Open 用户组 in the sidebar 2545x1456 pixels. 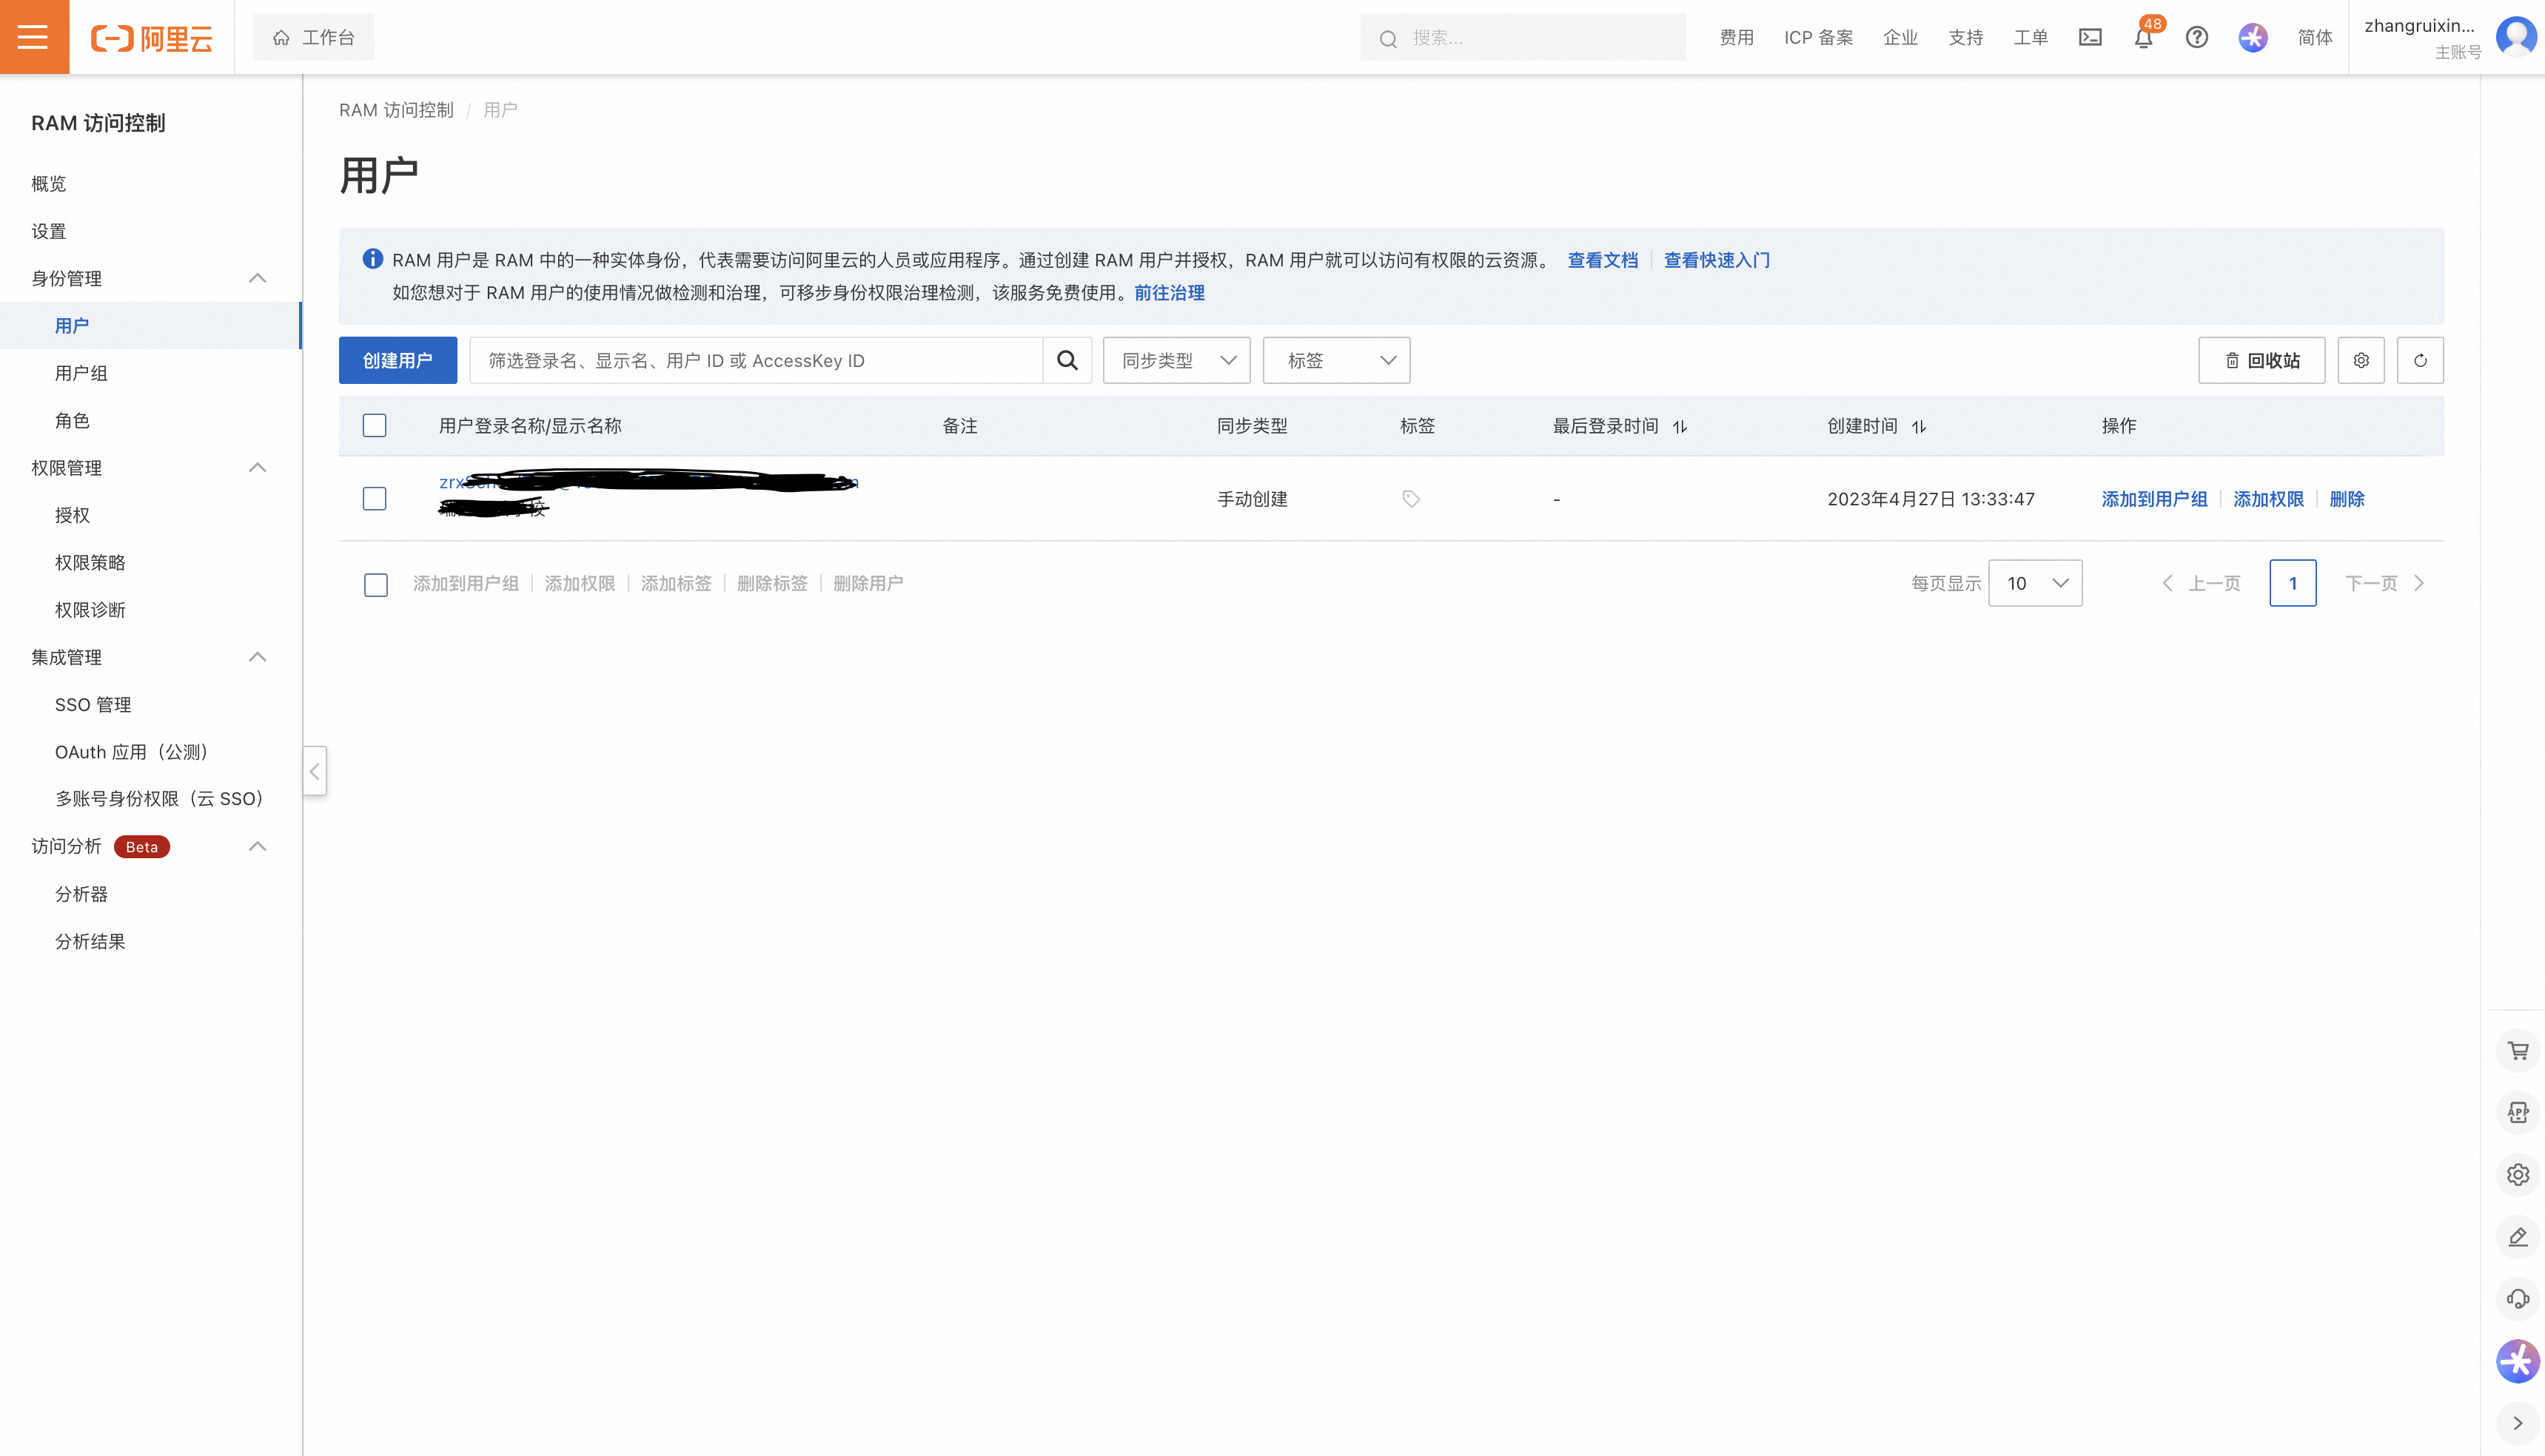pyautogui.click(x=81, y=373)
